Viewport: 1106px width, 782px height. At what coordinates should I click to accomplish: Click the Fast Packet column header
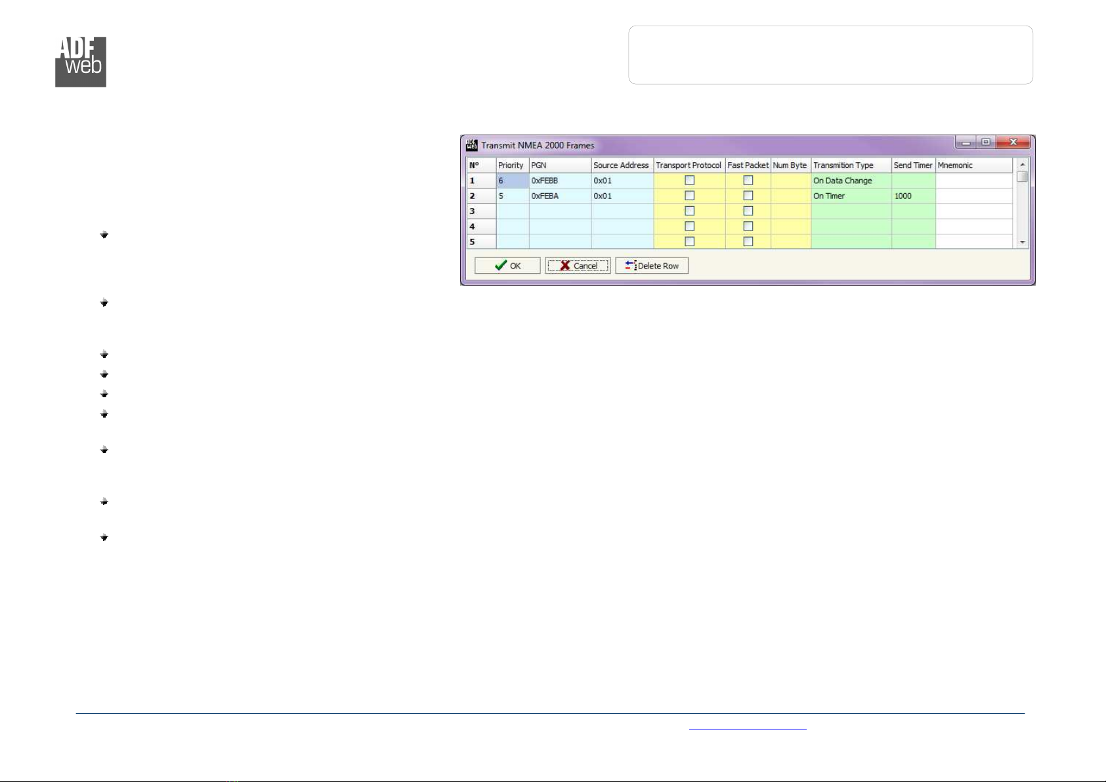[x=748, y=165]
